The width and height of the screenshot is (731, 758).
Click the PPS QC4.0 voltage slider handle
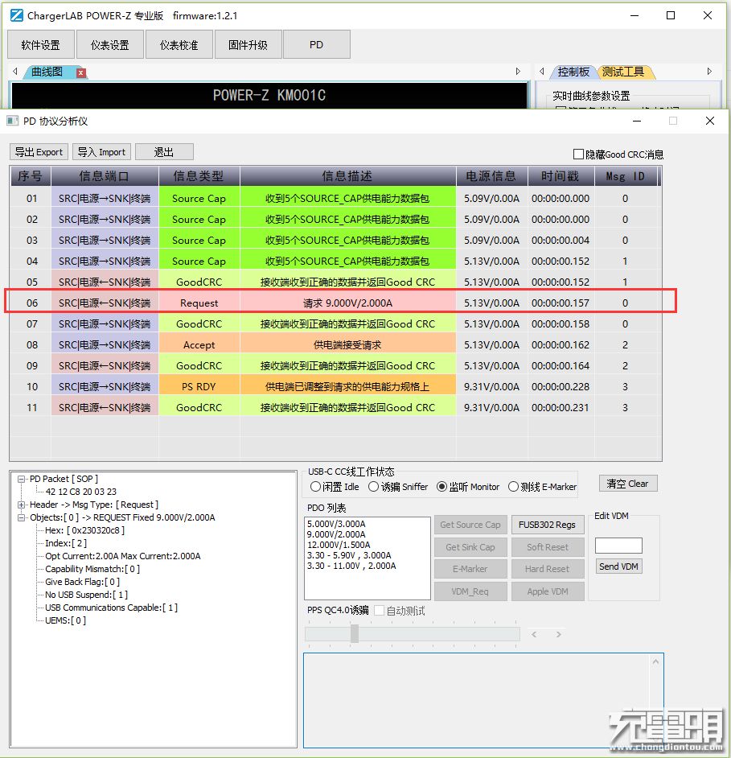pyautogui.click(x=355, y=633)
